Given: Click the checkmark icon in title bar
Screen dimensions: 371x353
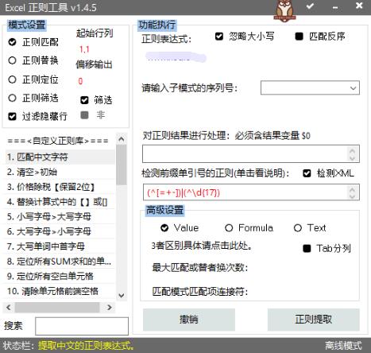Looking at the screenshot, I should click(x=310, y=6).
